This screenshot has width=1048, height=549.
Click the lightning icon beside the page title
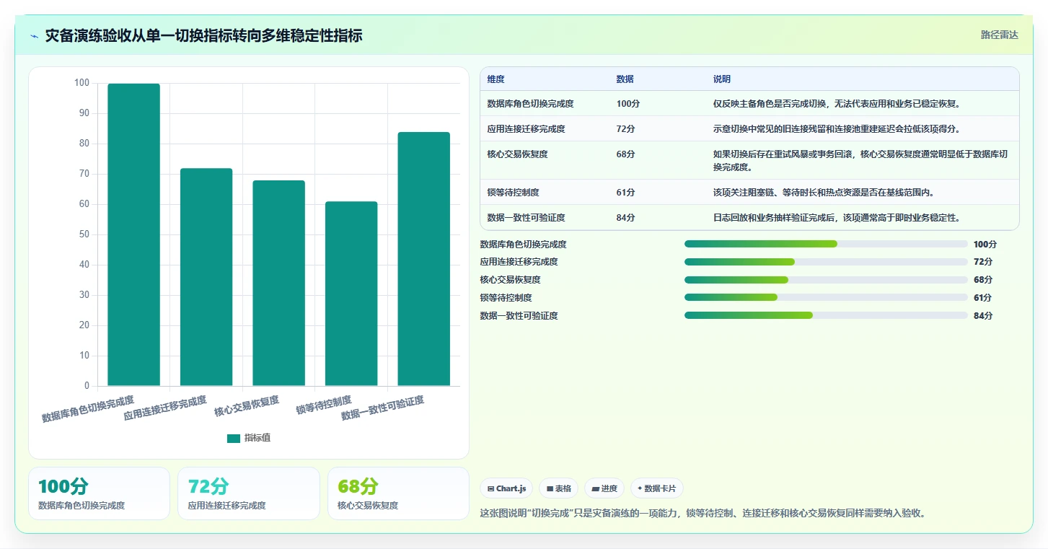(x=34, y=36)
